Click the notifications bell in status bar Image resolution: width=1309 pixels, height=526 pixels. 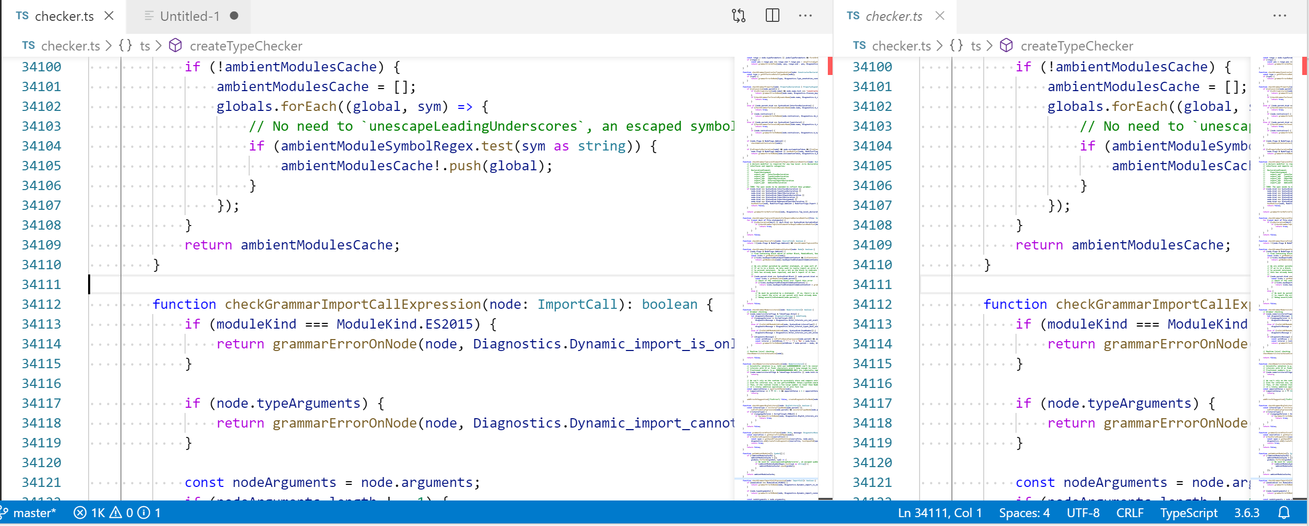[1284, 513]
